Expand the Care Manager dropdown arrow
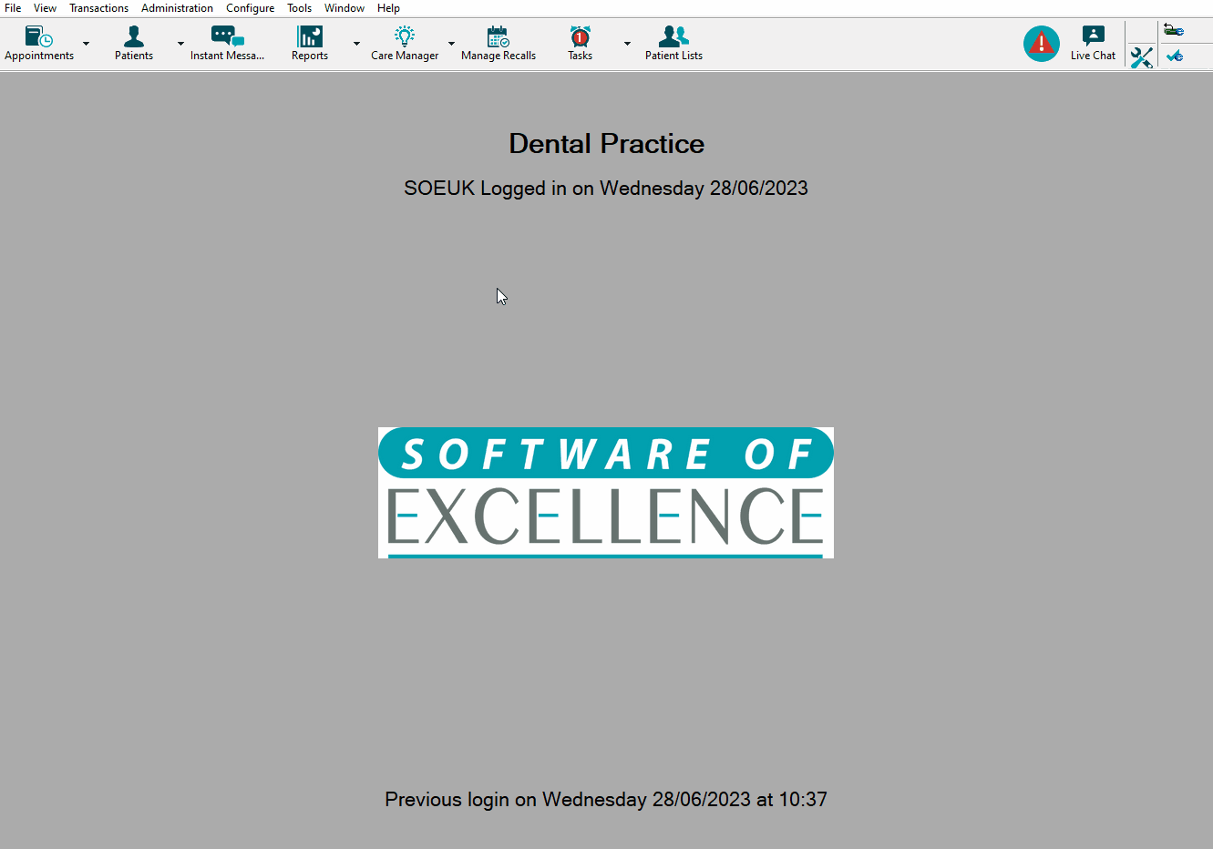Image resolution: width=1213 pixels, height=849 pixels. click(x=451, y=44)
